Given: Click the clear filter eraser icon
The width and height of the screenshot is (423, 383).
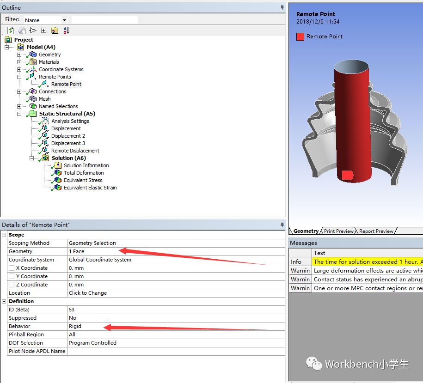Looking at the screenshot, I should point(21,30).
